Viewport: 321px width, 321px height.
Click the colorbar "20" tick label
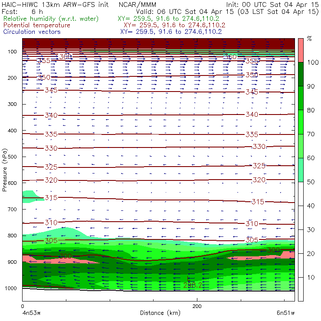tap(311, 254)
